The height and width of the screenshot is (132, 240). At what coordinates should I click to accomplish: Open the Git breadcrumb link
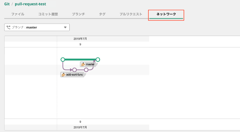[x=7, y=4]
